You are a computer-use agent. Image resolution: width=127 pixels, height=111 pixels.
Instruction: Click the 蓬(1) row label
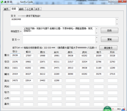[x=7, y=55]
